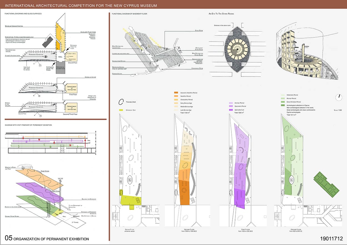Click the 'Parking Access' label
347x245 pixels.
pyautogui.click(x=117, y=73)
